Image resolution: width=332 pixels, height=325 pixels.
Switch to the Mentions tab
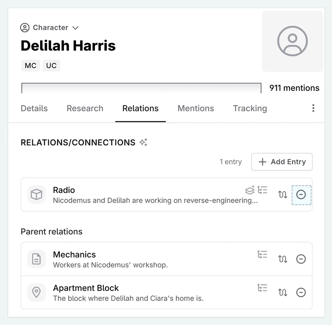click(195, 108)
